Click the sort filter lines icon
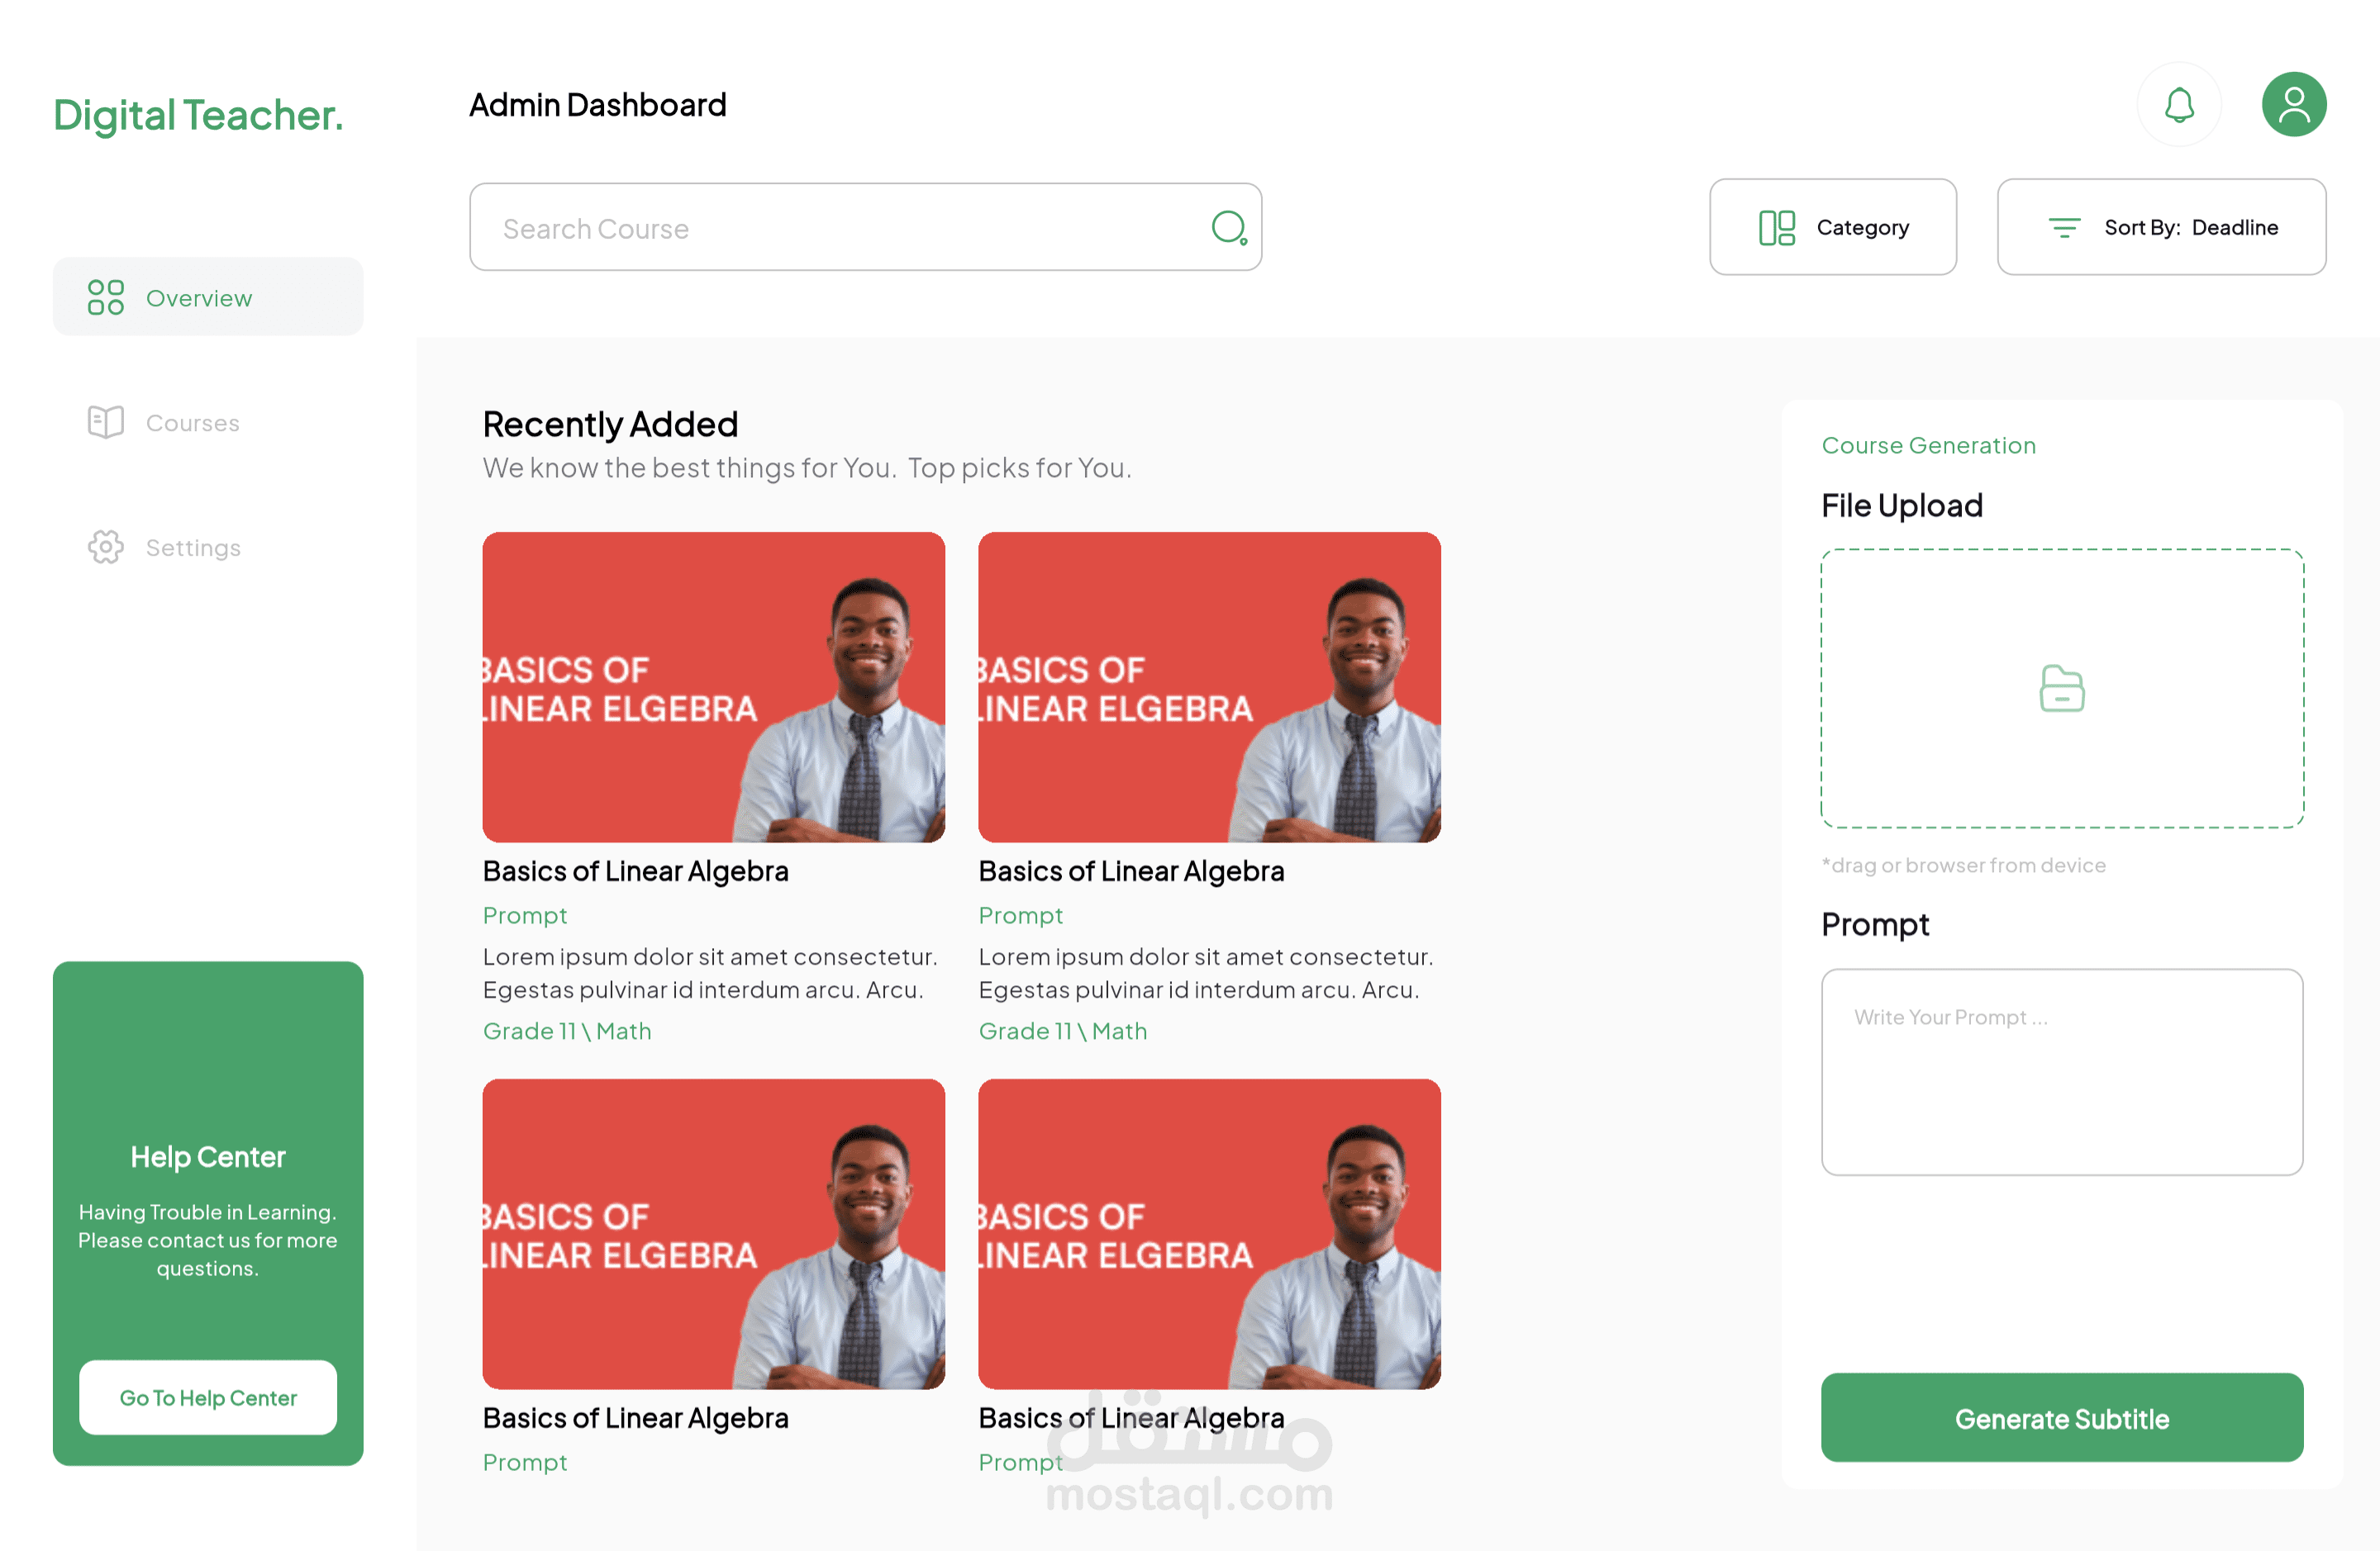Screen dimensions: 2380x1551 pos(2064,228)
